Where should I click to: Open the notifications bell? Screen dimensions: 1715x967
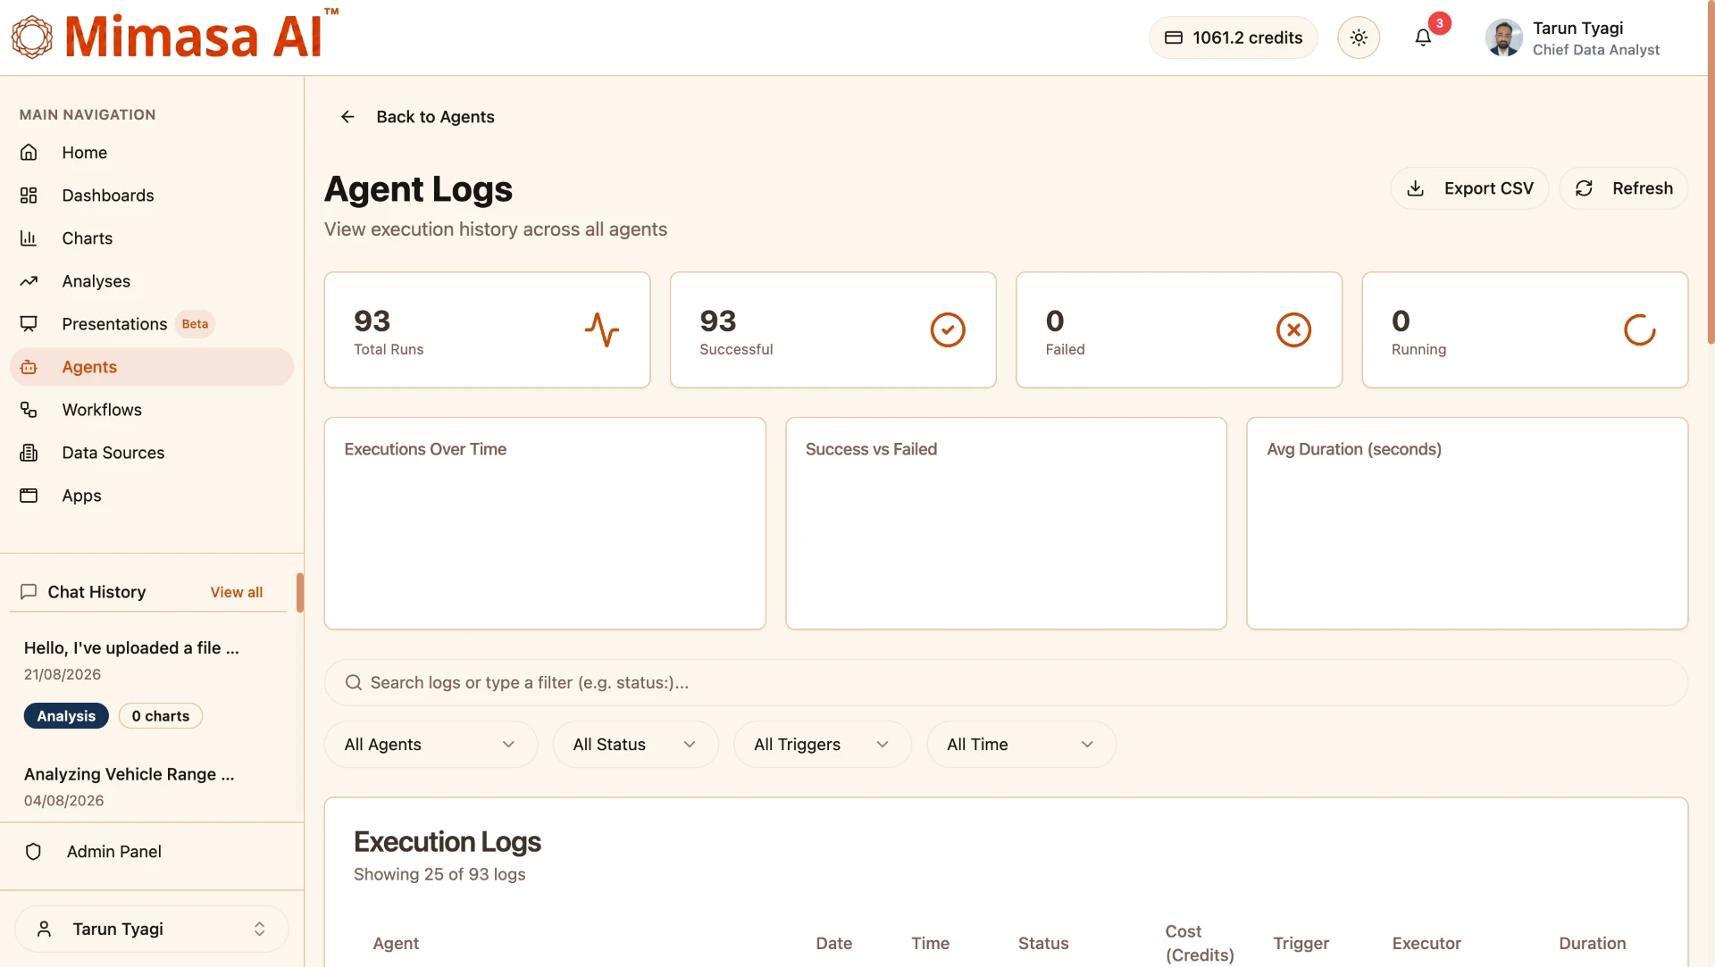coord(1423,38)
